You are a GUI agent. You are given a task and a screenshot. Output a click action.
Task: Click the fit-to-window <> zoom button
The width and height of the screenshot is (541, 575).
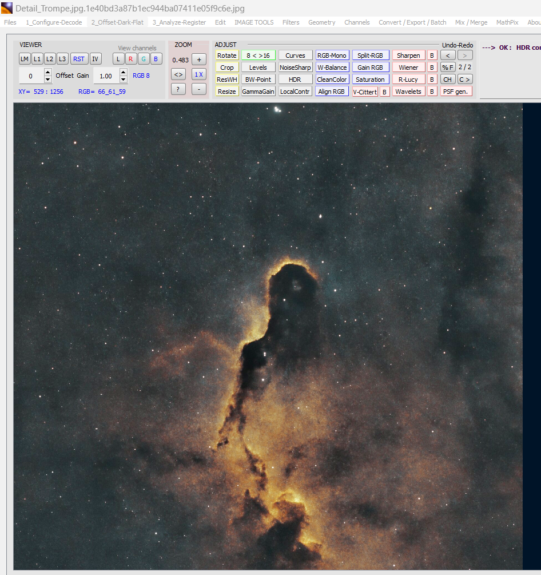pyautogui.click(x=178, y=74)
